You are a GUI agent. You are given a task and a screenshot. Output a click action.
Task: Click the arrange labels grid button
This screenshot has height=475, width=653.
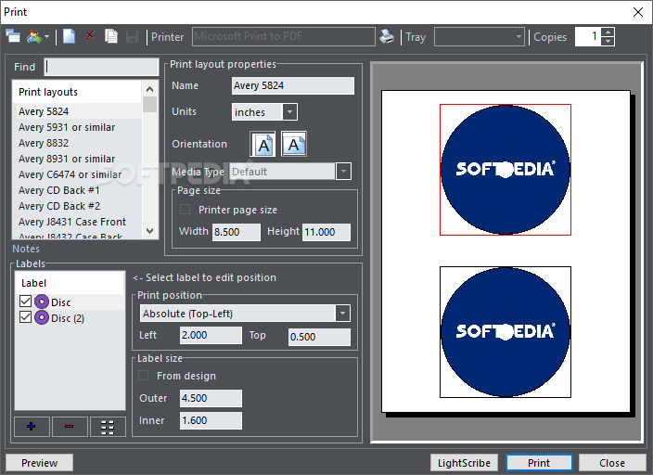click(x=108, y=427)
